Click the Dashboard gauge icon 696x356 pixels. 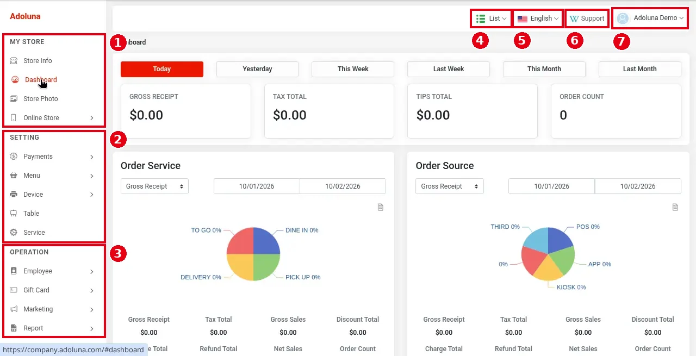[x=15, y=79]
